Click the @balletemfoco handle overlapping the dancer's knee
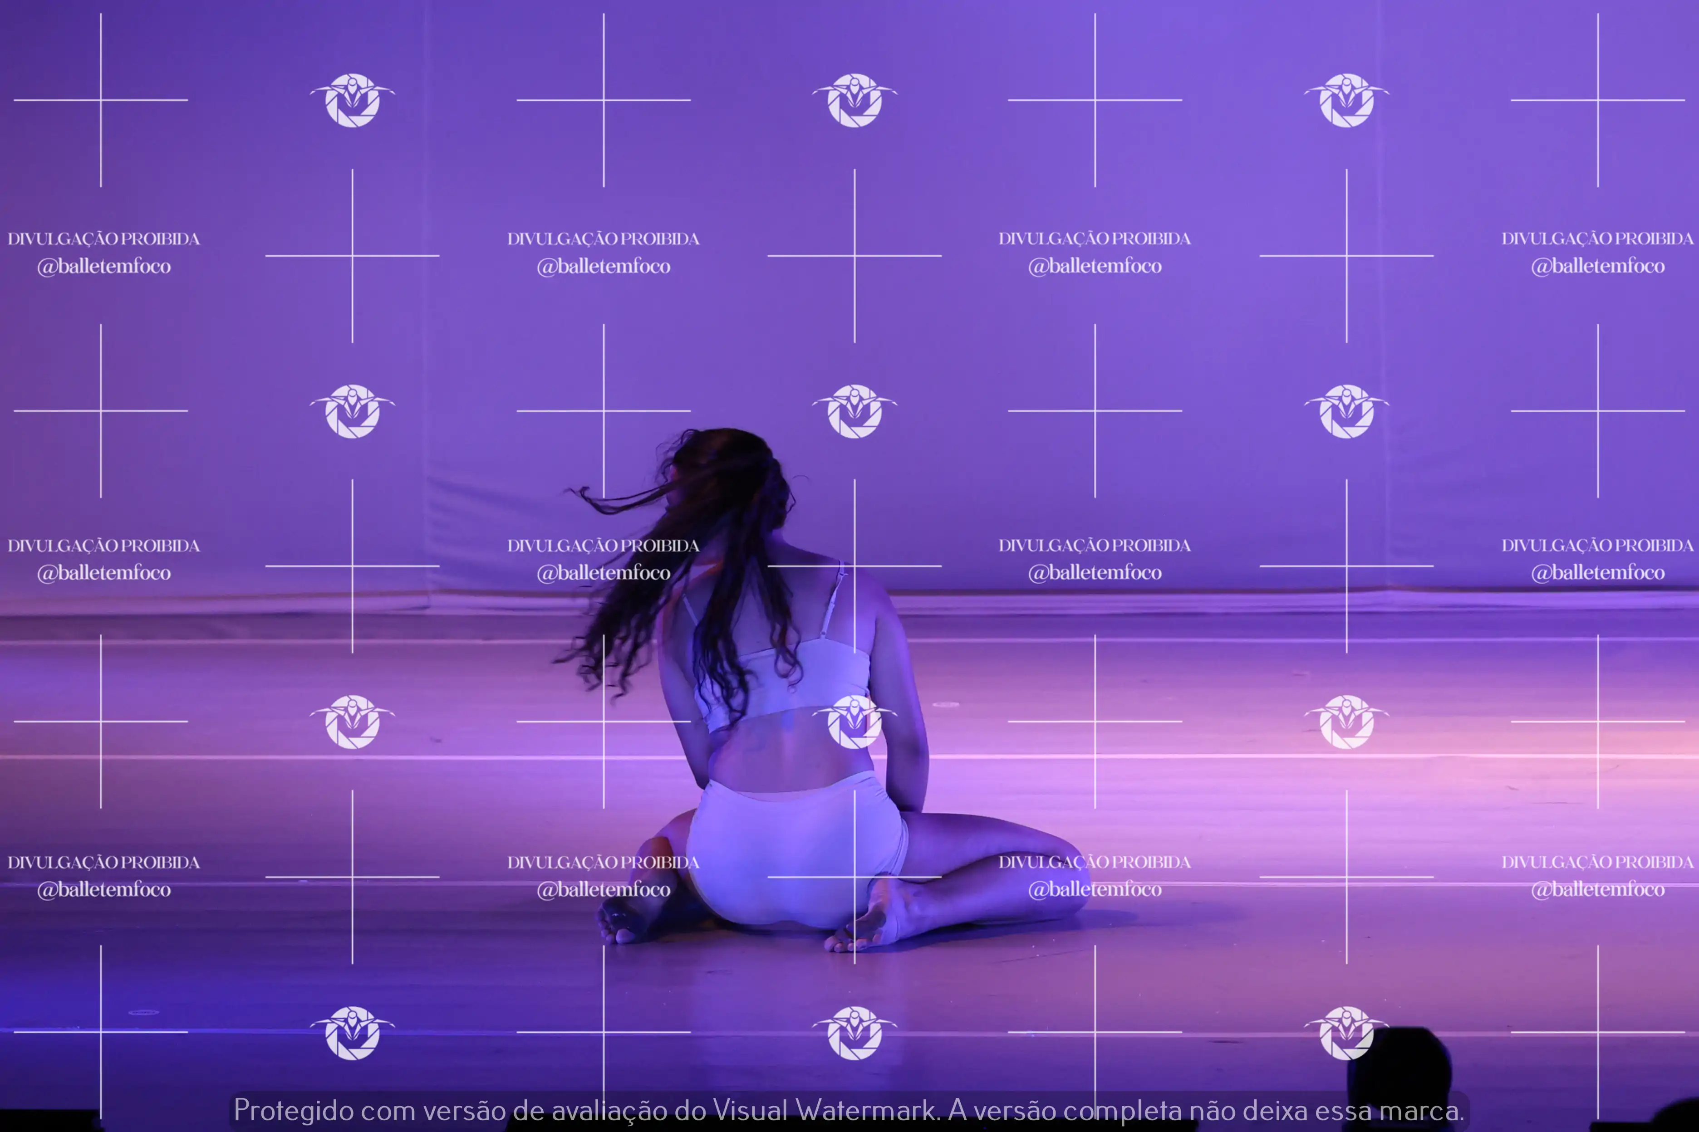The height and width of the screenshot is (1132, 1699). (x=1095, y=889)
